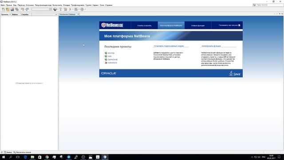Click the Open Project toolbar icon
The width and height of the screenshot is (284, 160).
[x=12, y=9]
